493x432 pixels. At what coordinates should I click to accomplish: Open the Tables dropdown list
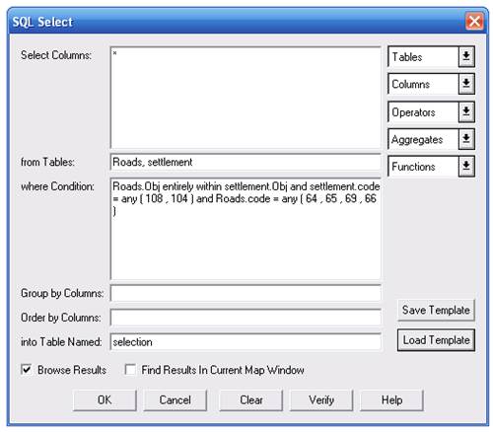point(431,57)
